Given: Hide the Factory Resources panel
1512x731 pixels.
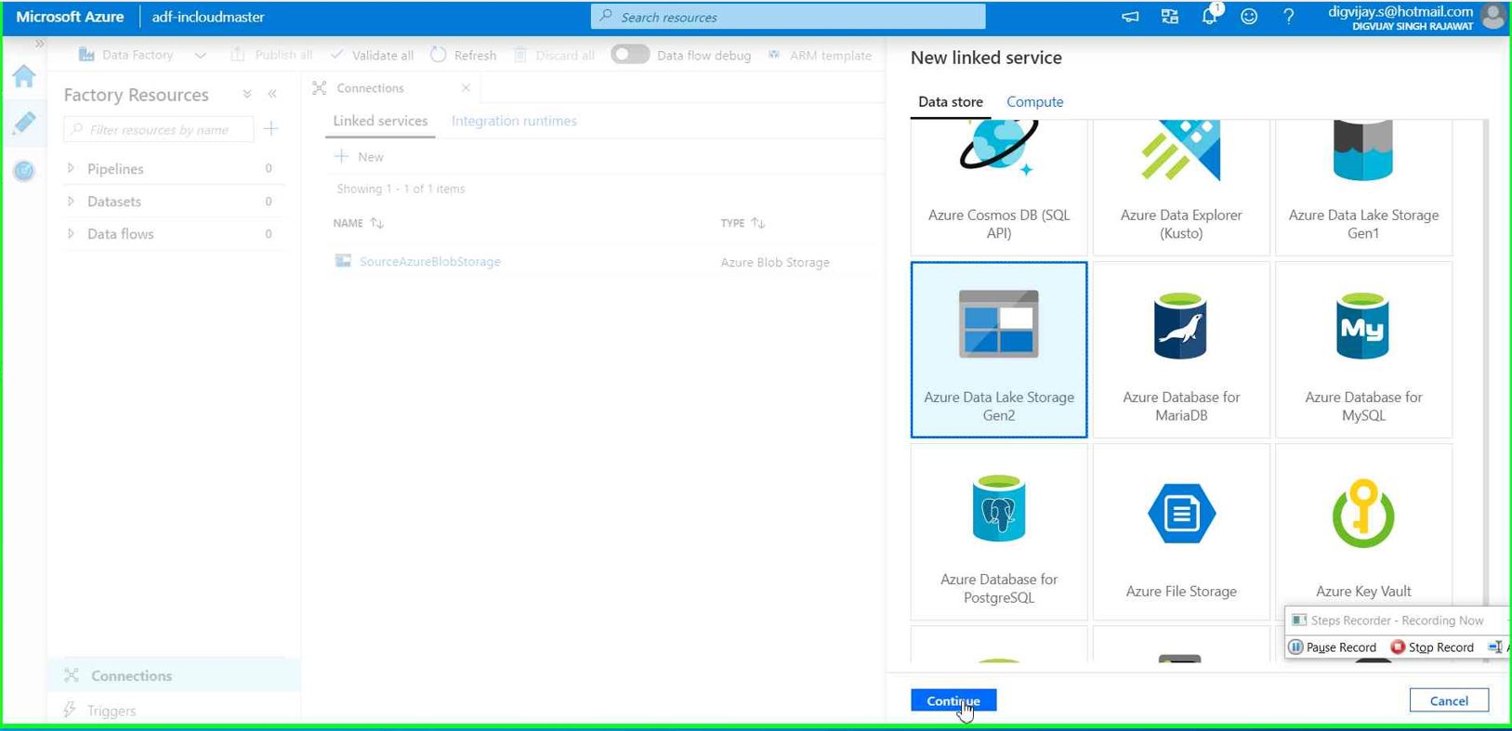Looking at the screenshot, I should (x=272, y=94).
